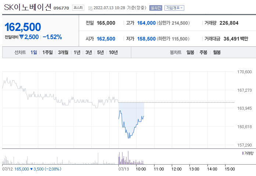Image resolution: width=256 pixels, height=176 pixels.
Task: Click the calendar icon beside the date
Action: click(x=90, y=8)
